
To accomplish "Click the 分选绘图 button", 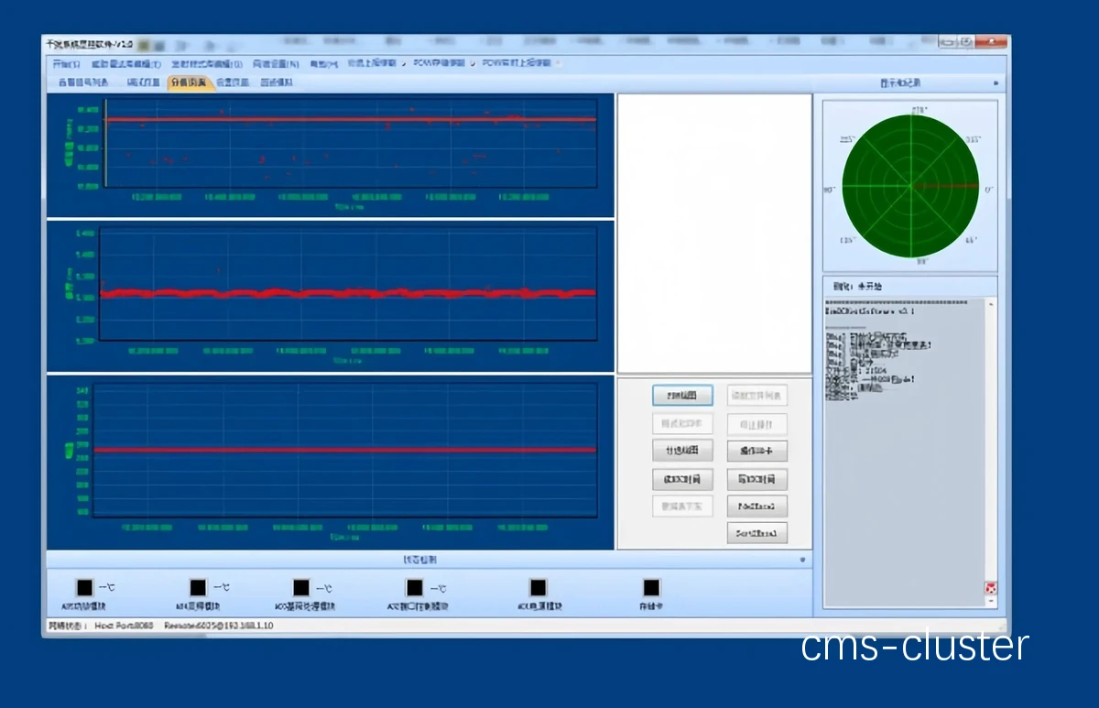I will click(682, 451).
